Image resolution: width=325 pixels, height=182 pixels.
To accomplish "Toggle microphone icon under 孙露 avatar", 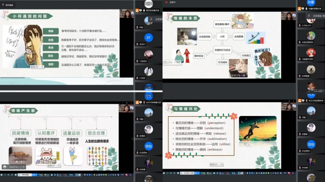I will pos(306,9).
